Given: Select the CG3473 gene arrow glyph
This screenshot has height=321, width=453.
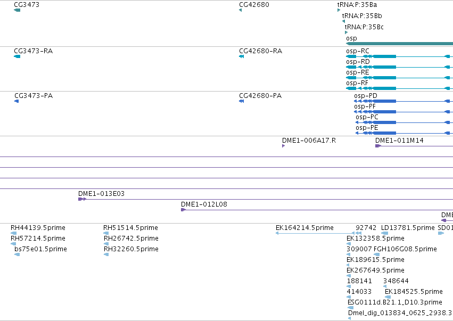Looking at the screenshot, I should 17,10.
